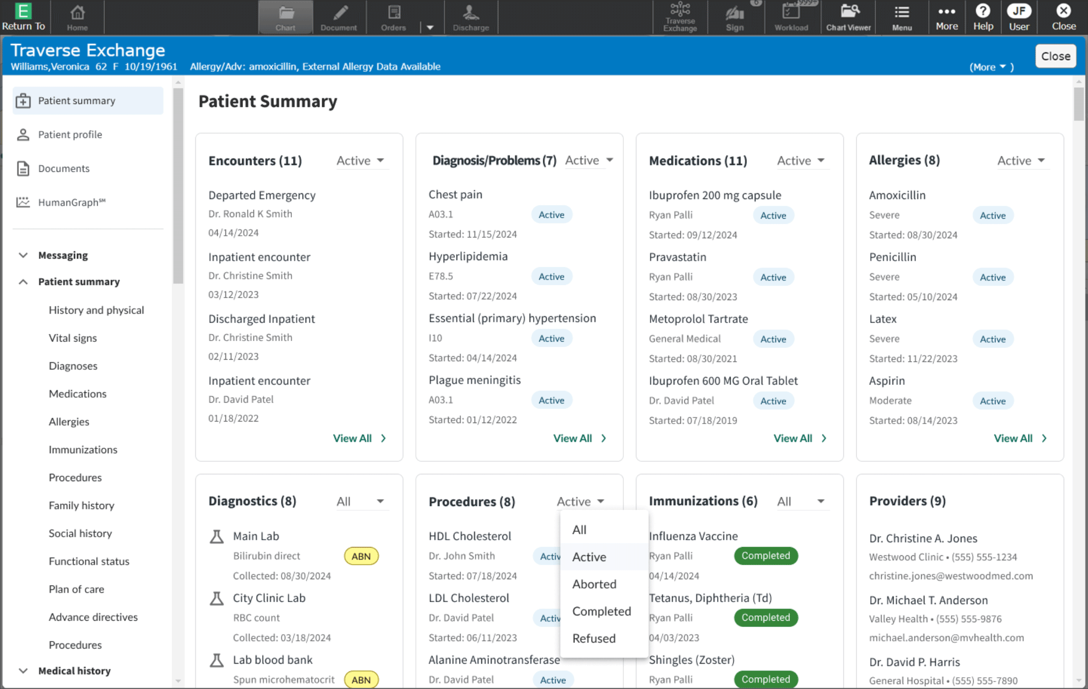The width and height of the screenshot is (1088, 689).
Task: Select Refused in the open filter menu
Action: pyautogui.click(x=594, y=638)
